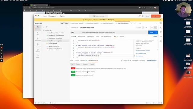Click the filter icon in collections sidebar
Screen dimensions: 193x109
tap(47, 27)
